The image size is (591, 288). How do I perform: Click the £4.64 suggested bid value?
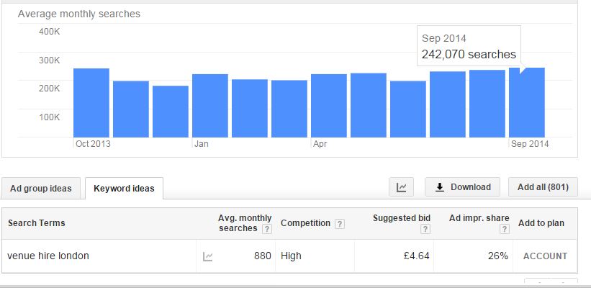(416, 256)
